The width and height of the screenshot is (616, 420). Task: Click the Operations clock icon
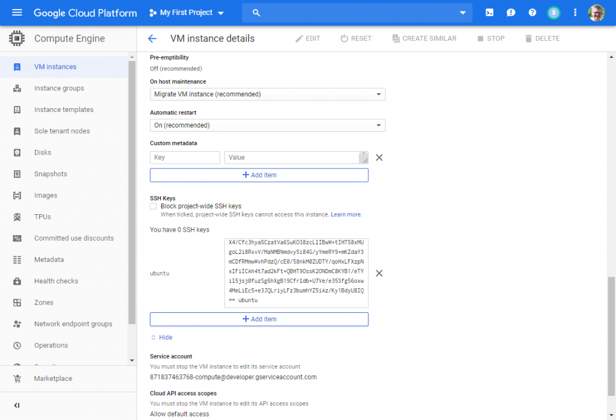click(17, 345)
